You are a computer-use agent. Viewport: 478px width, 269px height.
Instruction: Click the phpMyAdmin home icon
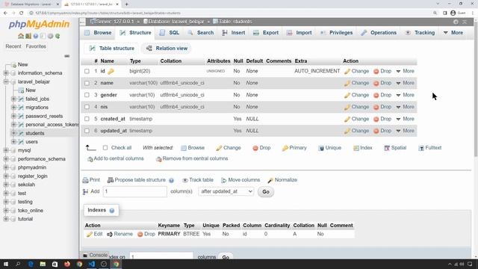coord(21,36)
